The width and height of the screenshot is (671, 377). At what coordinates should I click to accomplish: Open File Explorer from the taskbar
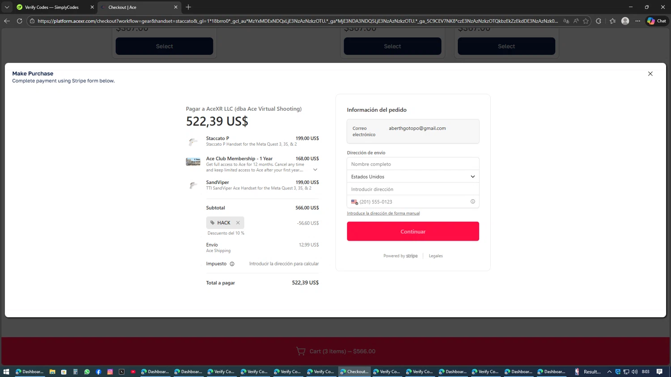52,372
